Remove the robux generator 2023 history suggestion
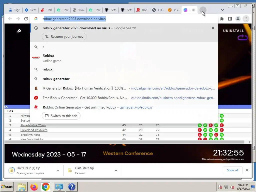256x192 pixels. click(213, 28)
